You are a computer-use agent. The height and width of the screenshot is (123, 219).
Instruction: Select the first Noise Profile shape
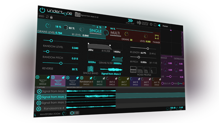click(x=133, y=69)
